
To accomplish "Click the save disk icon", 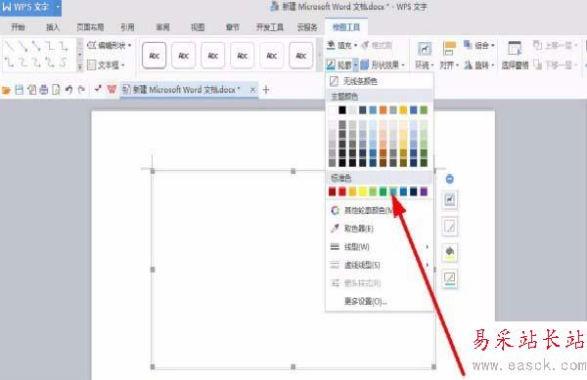I will (x=20, y=90).
